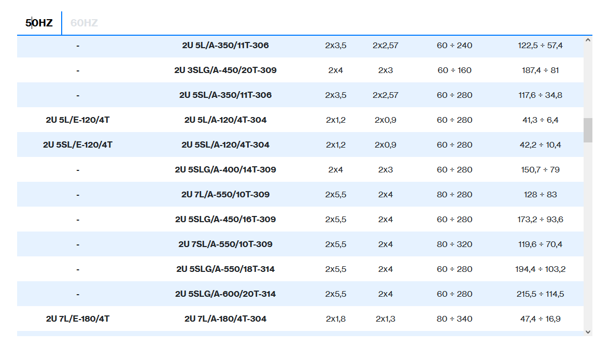Click the 215,5 ÷ 114,5 value cell

540,294
